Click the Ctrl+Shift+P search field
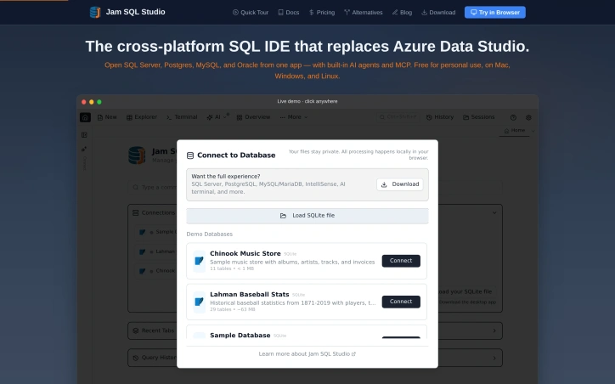 [398, 117]
